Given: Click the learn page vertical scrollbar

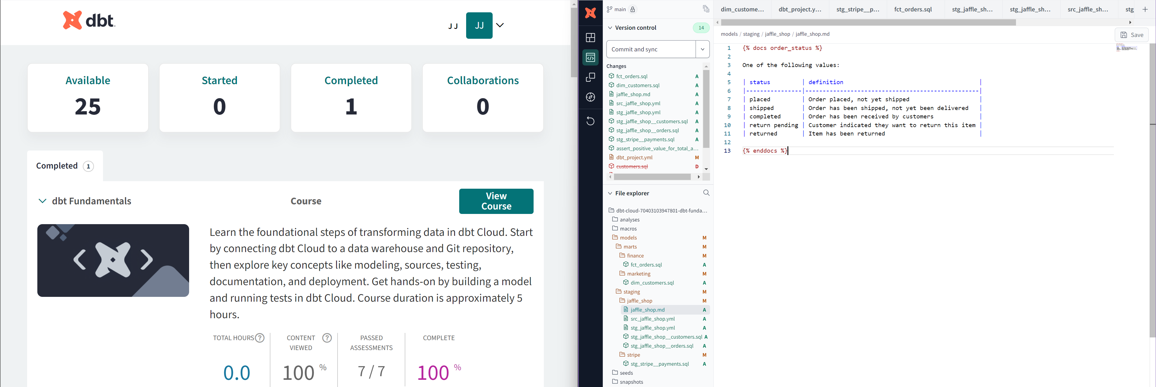Looking at the screenshot, I should [574, 43].
